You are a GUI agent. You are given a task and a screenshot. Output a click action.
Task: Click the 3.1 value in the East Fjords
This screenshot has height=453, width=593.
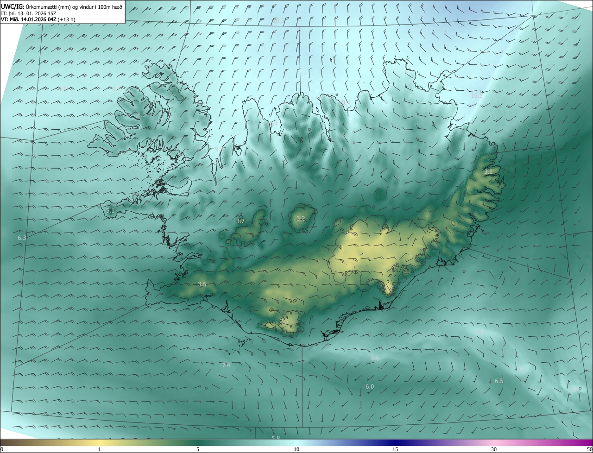coord(488,172)
